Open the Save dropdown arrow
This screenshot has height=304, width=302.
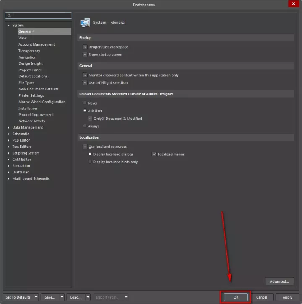pyautogui.click(x=62, y=297)
